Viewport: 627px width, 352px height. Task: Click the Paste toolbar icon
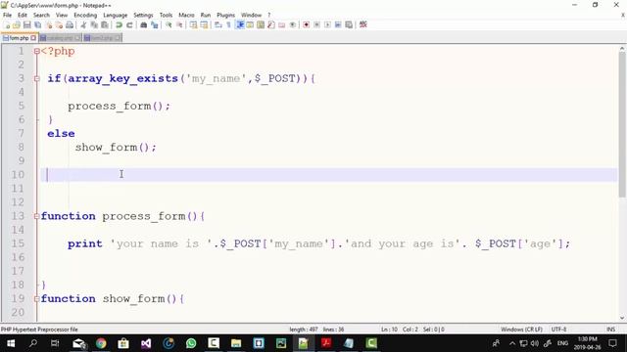pyautogui.click(x=105, y=24)
